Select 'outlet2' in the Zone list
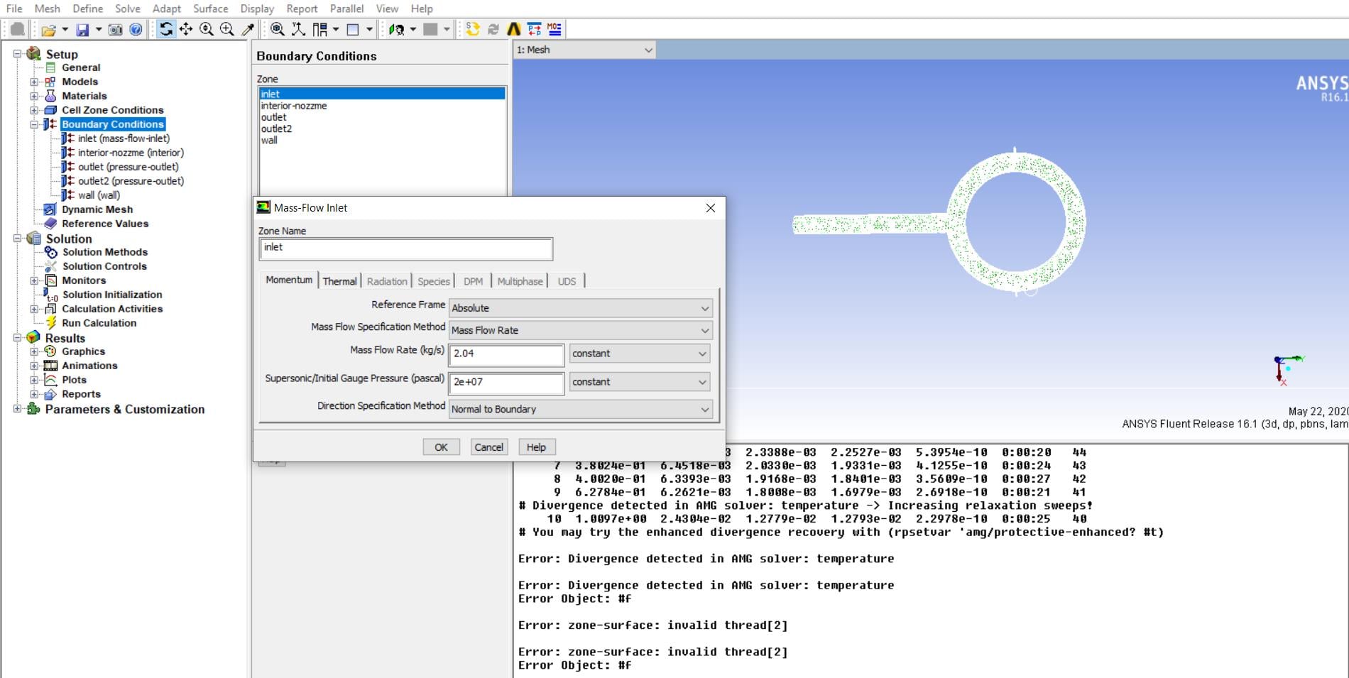 pyautogui.click(x=382, y=129)
